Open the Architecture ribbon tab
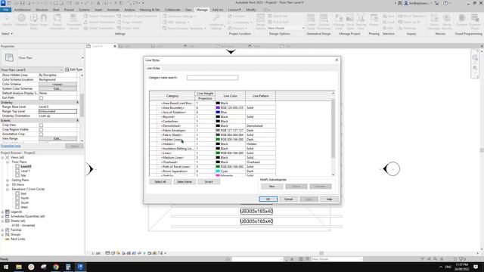Image resolution: width=484 pixels, height=272 pixels. [23, 10]
